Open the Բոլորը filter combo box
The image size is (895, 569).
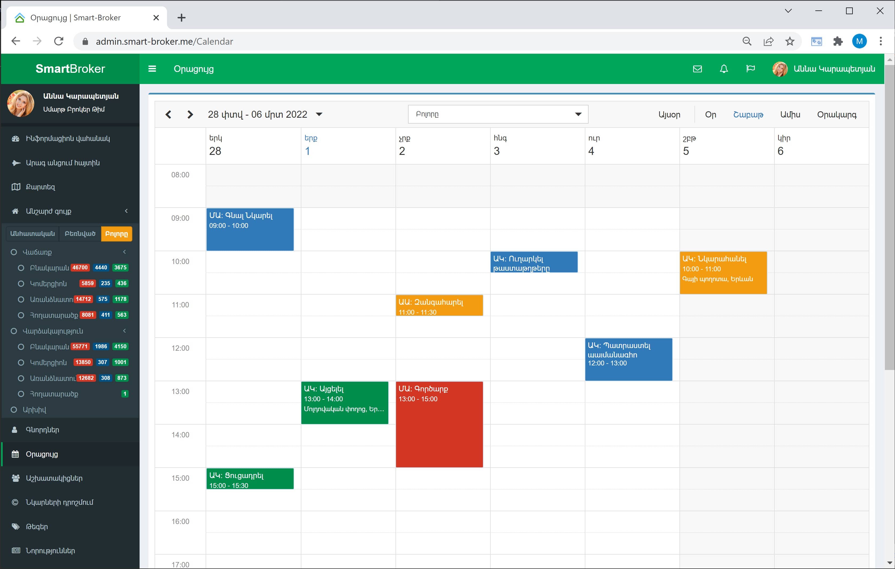[498, 114]
